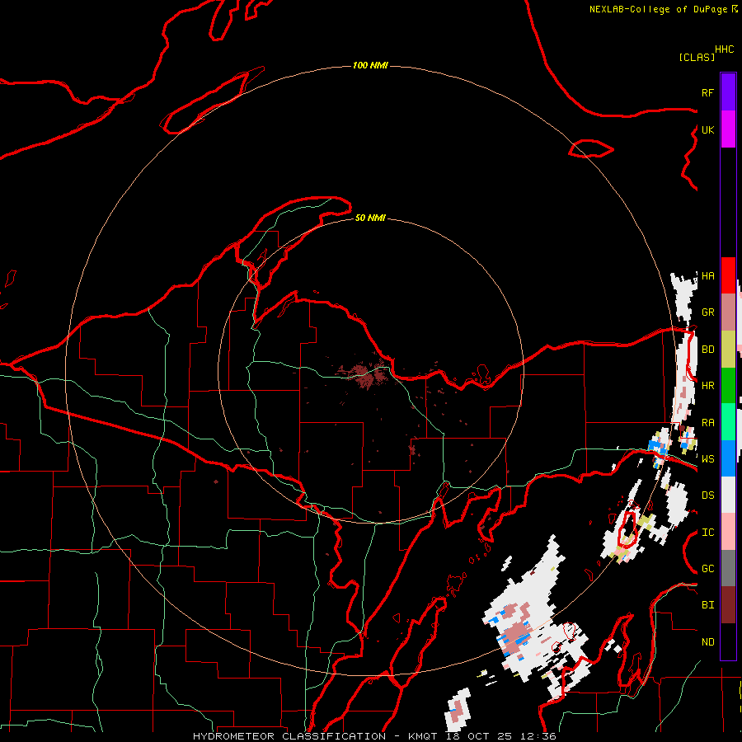
Task: Click the WS blue legend swatch
Action: 728,458
